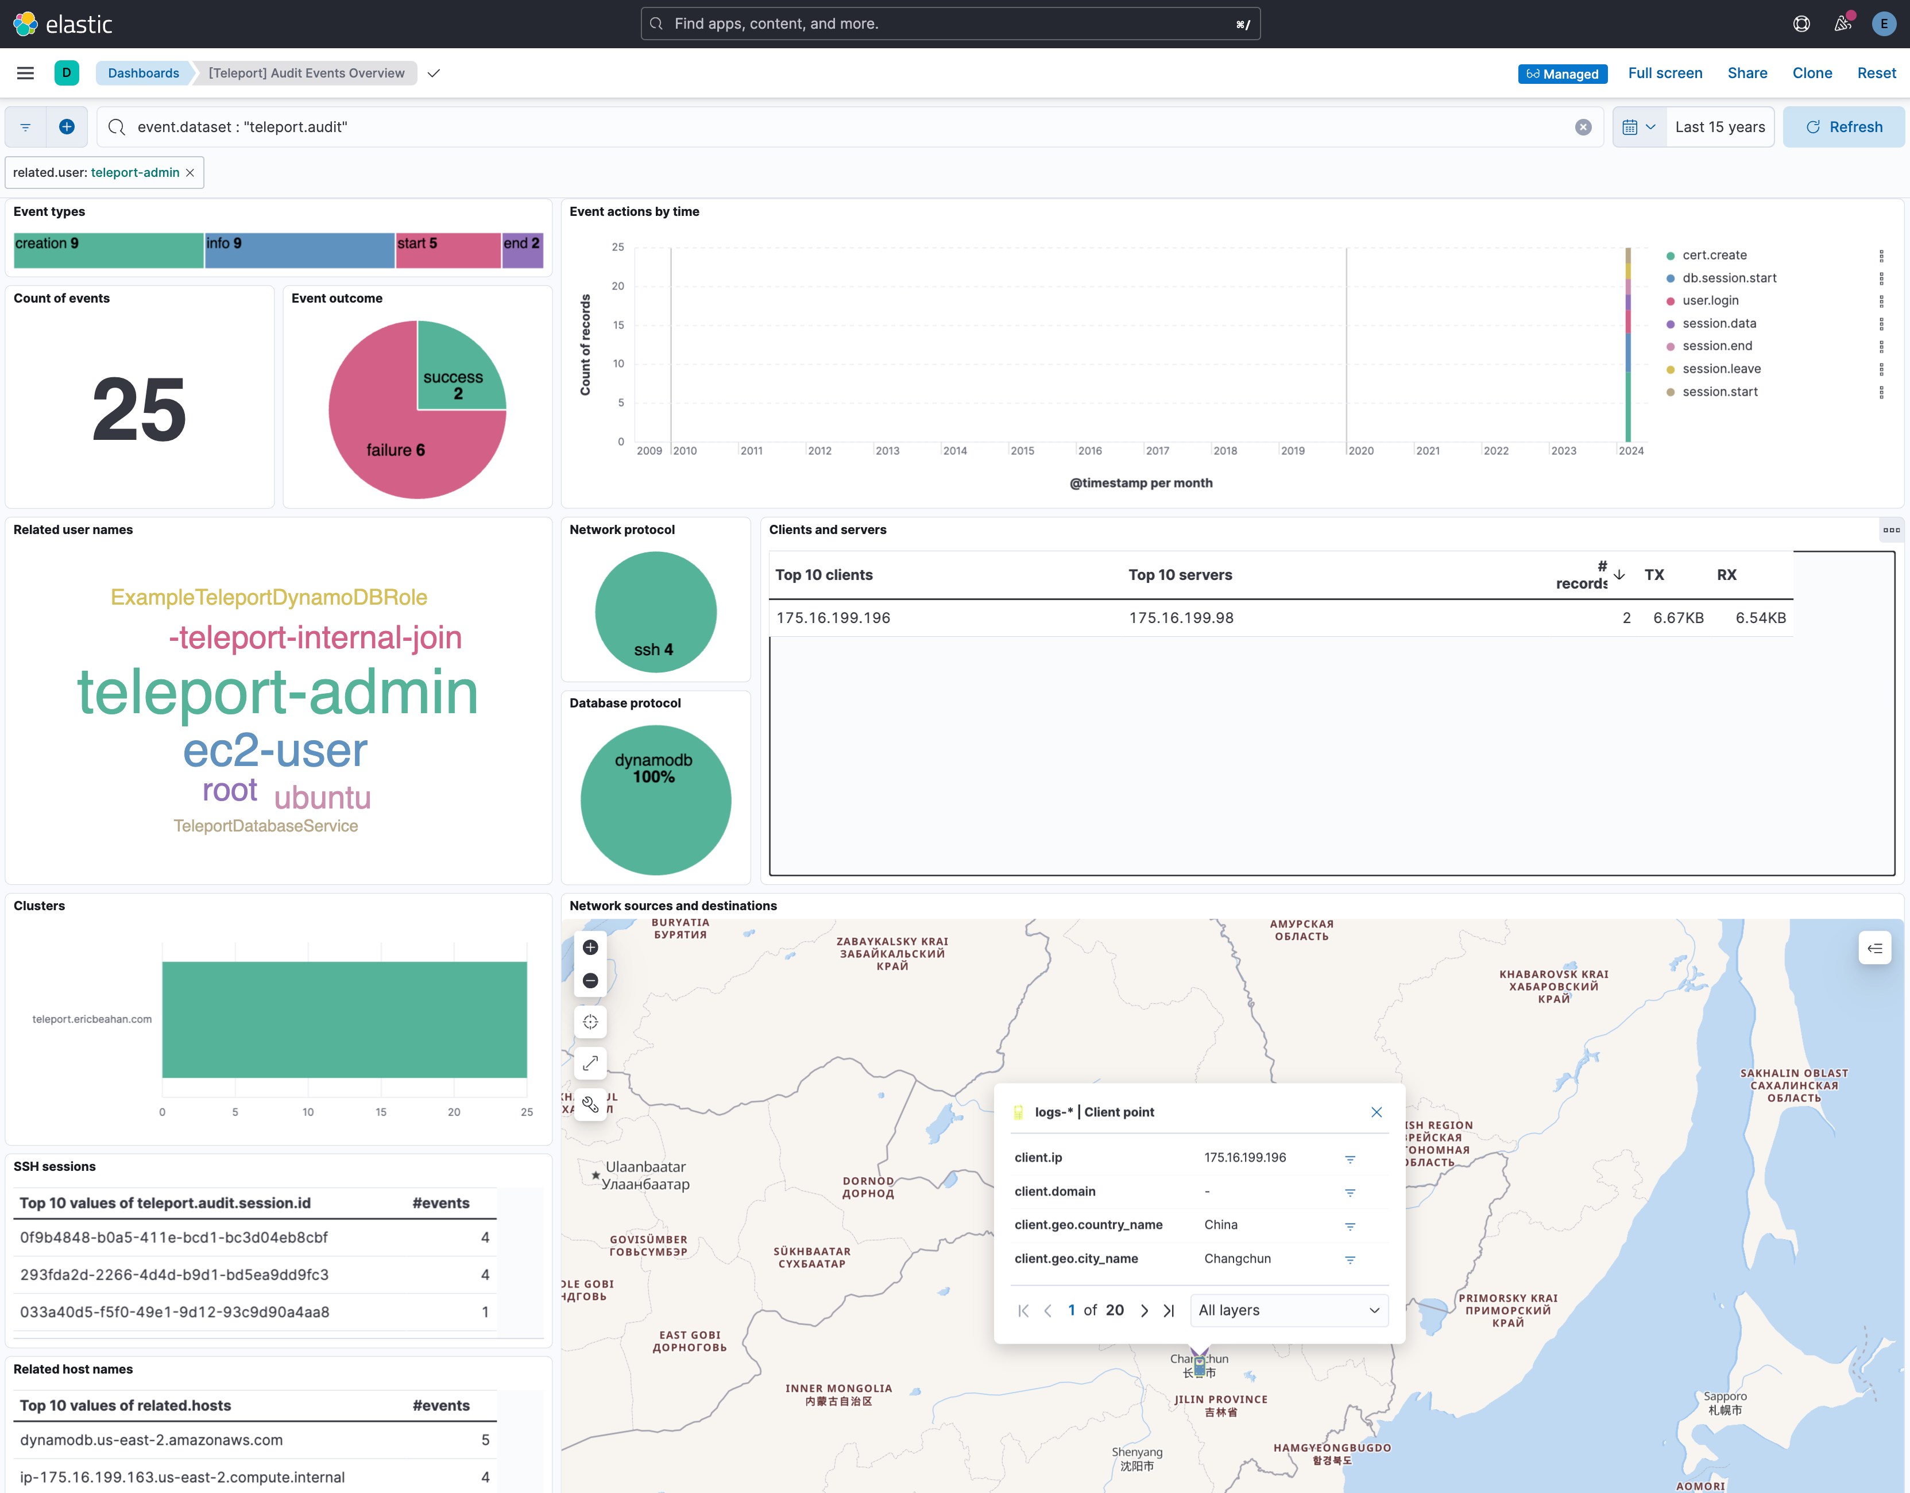Open the filter options menu icon
Screen dimensions: 1910x1493
pyautogui.click(x=25, y=127)
